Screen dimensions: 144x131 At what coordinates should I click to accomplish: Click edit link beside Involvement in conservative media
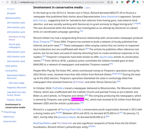coord(87,8)
